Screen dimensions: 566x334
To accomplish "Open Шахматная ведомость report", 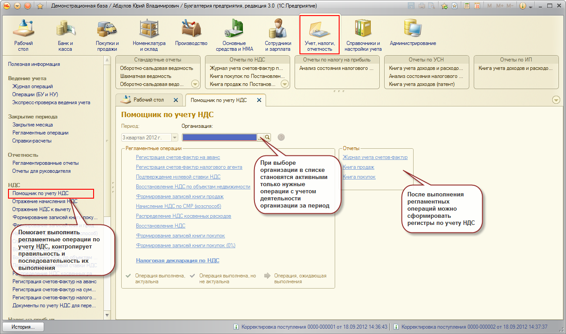I will pos(146,76).
